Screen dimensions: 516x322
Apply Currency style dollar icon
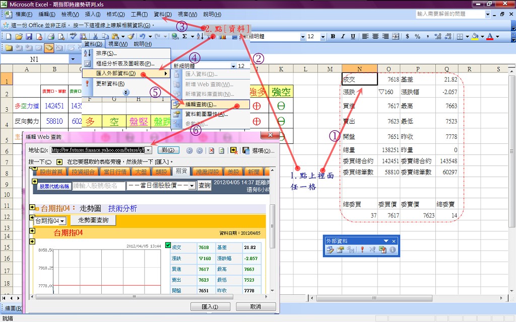(x=407, y=36)
